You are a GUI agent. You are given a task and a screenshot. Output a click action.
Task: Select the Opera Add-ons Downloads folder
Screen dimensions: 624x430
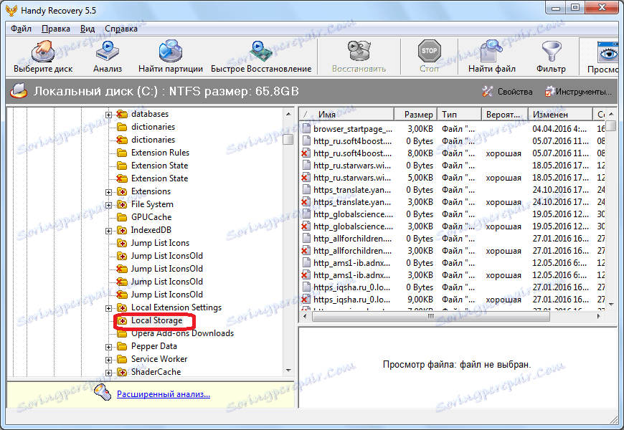[x=182, y=333]
